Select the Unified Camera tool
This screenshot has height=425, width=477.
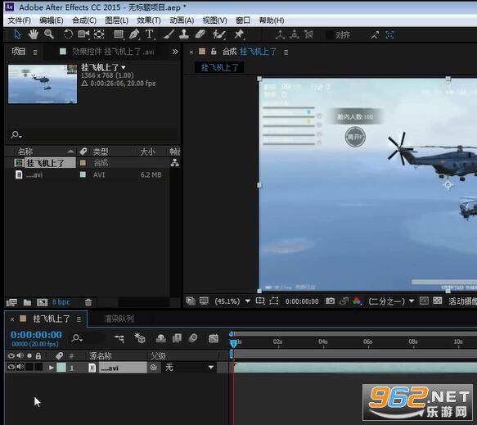pos(83,34)
